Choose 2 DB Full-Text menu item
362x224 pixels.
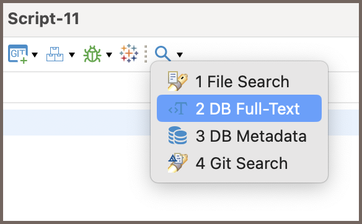tap(239, 108)
